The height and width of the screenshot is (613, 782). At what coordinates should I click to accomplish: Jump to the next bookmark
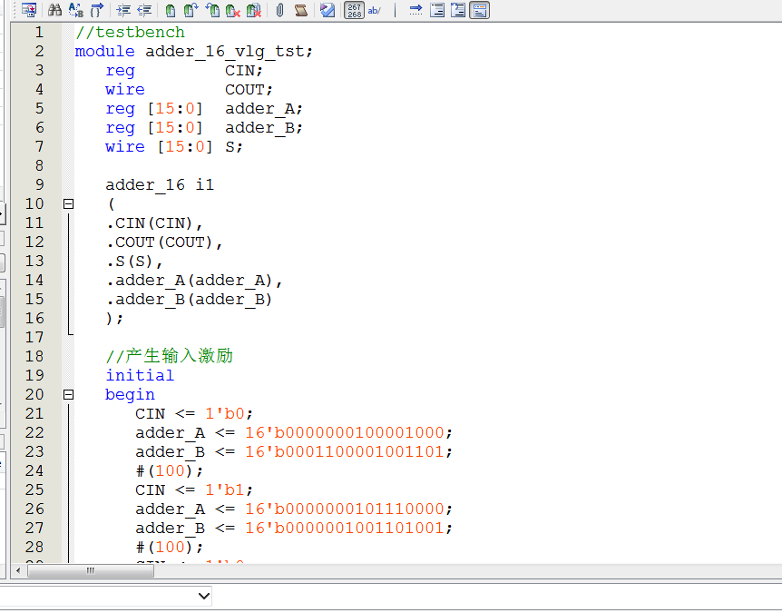(x=191, y=10)
